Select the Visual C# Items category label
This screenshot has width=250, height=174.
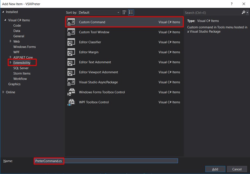click(x=19, y=20)
